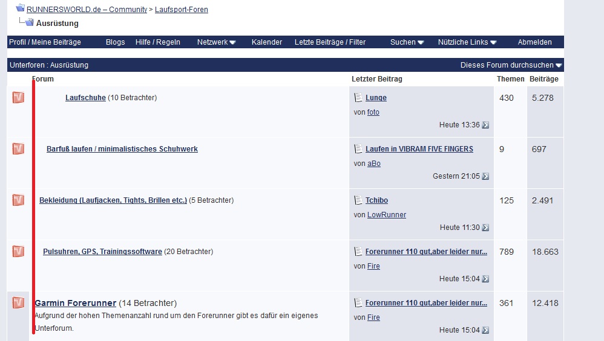Open Dieses Forum durchsuchen dropdown
The image size is (604, 341).
511,65
